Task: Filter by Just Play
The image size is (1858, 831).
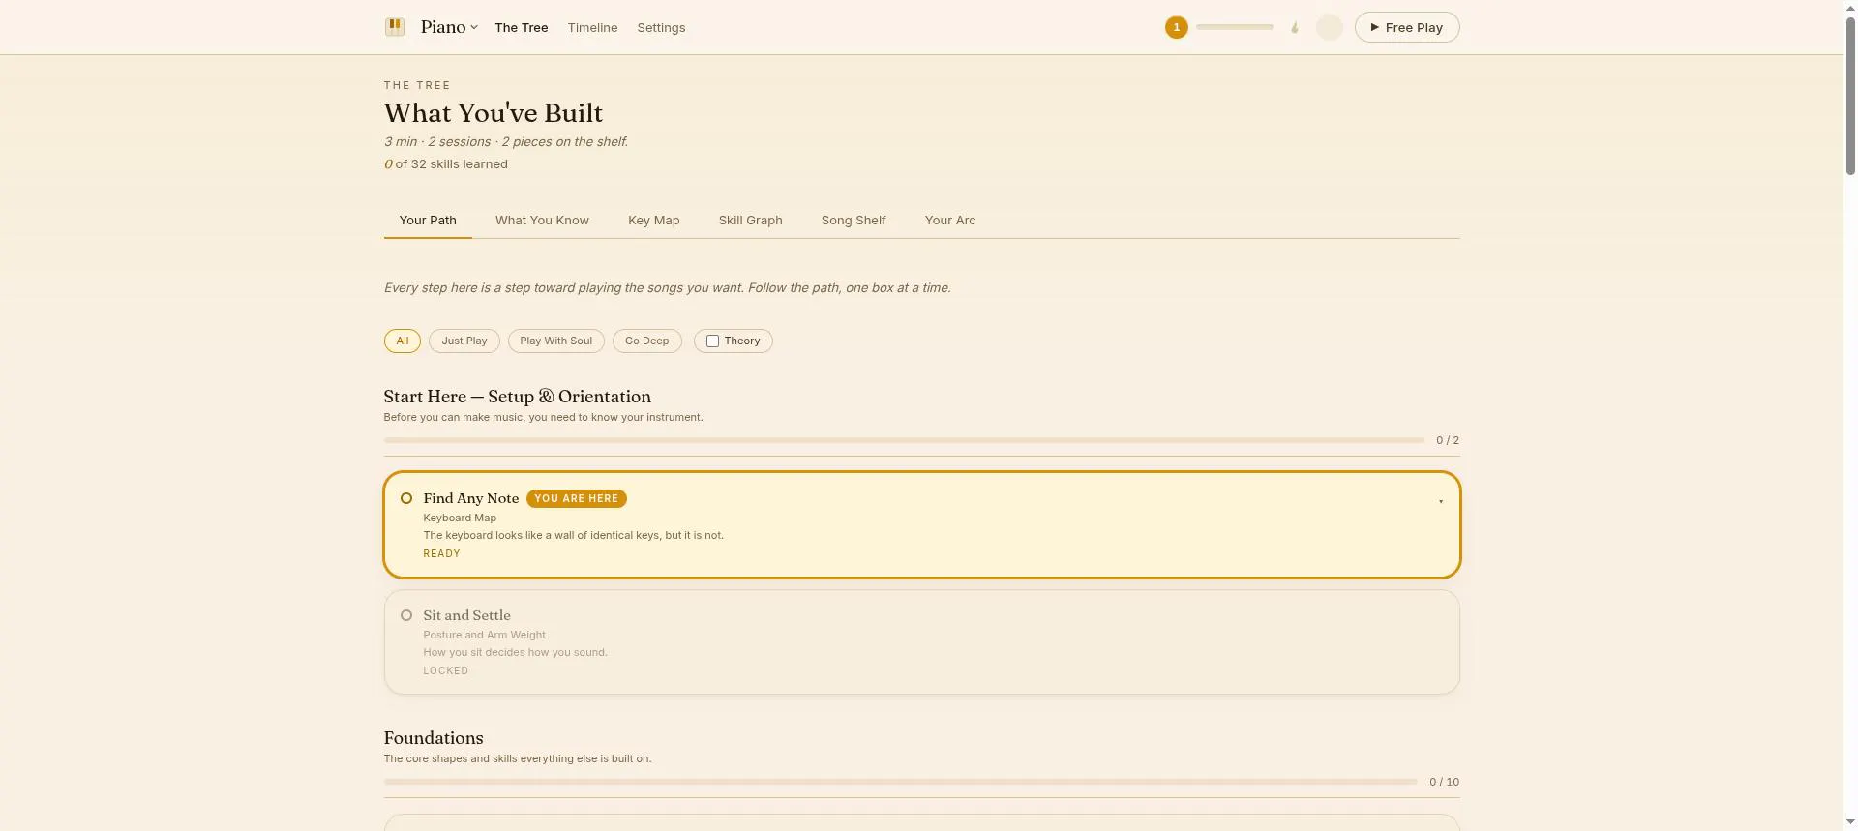Action: pos(464,341)
